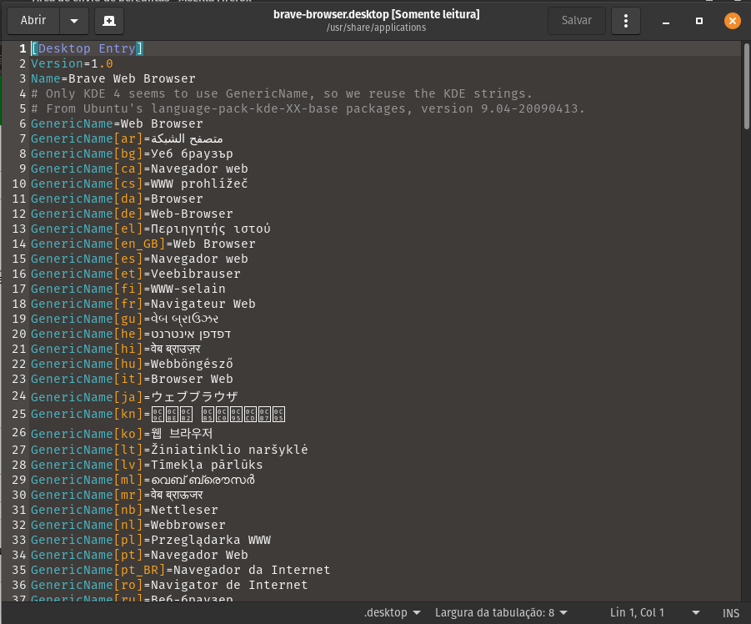Click the /usr/share/applications path subtitle
Viewport: 751px width, 624px height.
point(377,28)
